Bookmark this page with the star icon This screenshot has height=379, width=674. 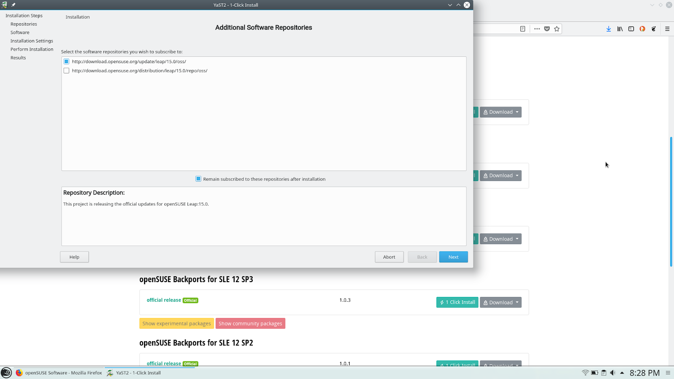coord(557,29)
